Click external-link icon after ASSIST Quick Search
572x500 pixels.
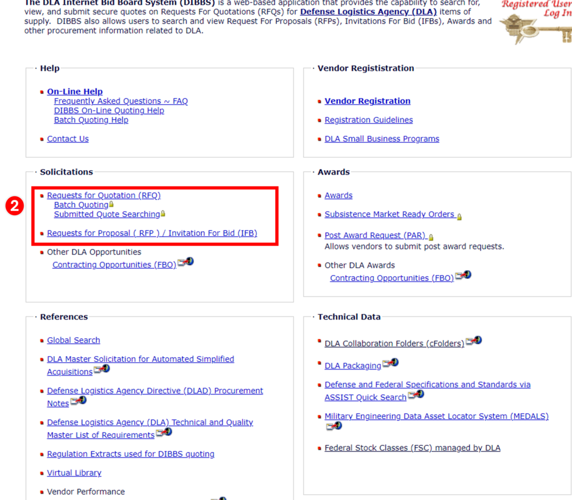(416, 395)
